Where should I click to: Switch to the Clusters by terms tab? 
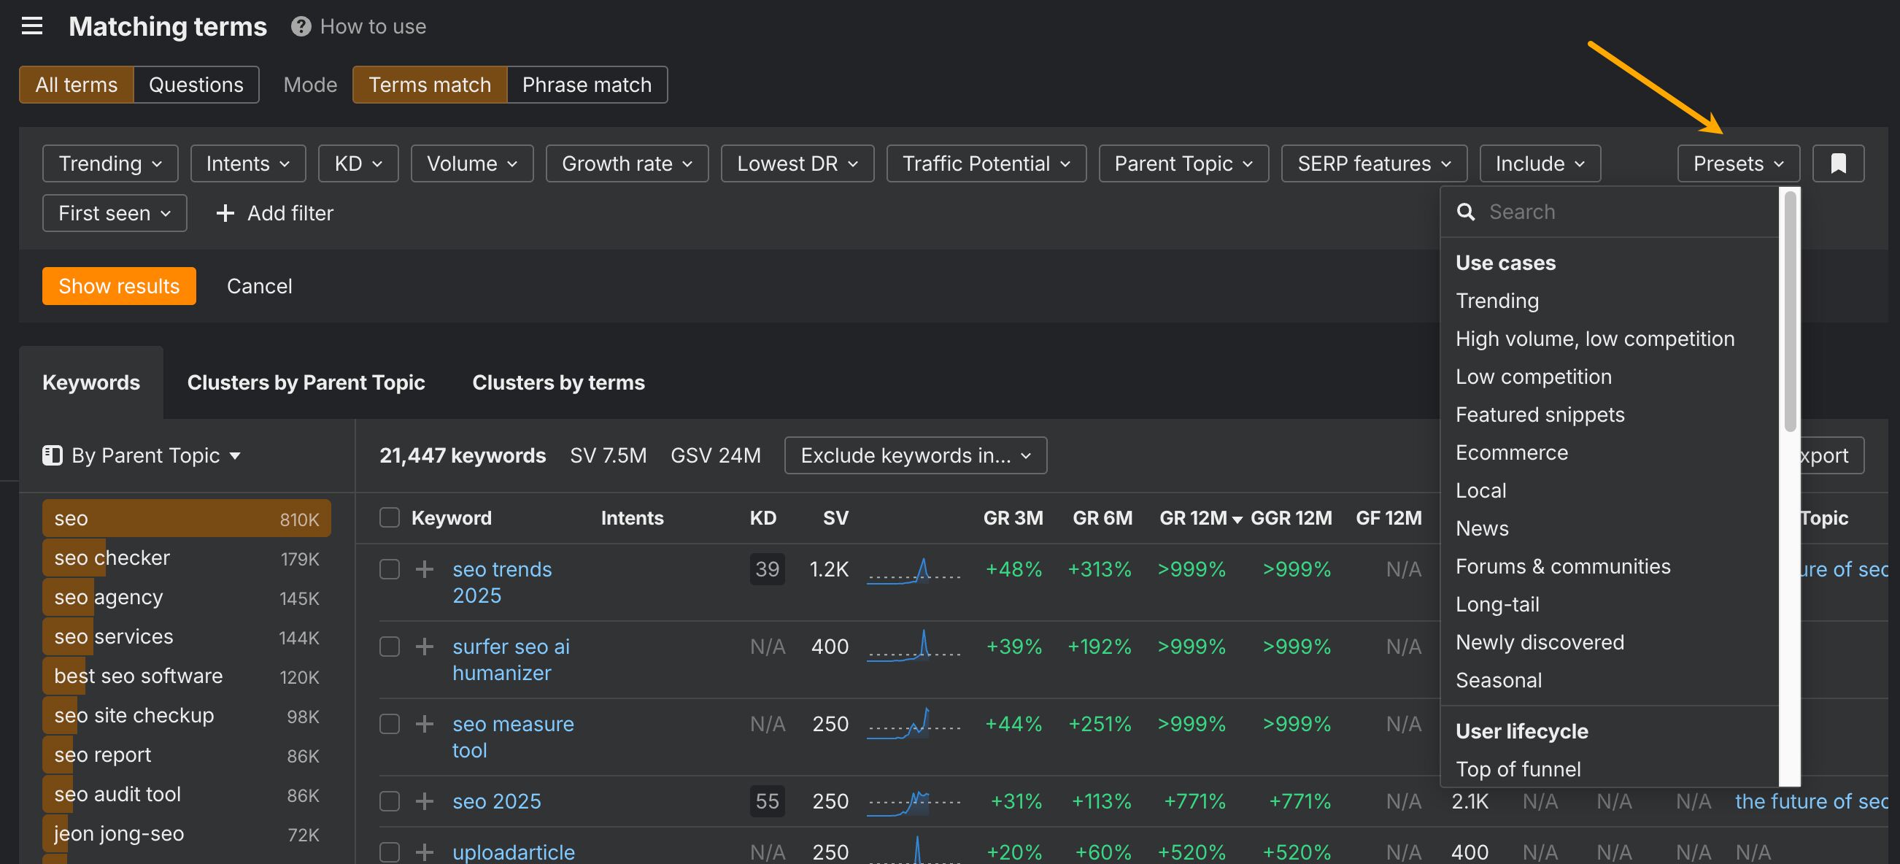(x=558, y=382)
